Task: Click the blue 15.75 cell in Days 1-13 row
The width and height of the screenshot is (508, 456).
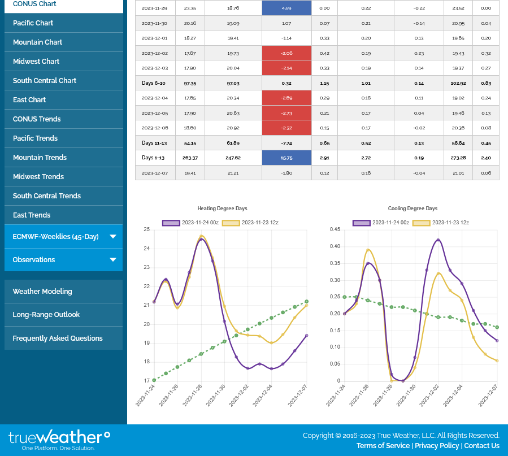Action: pos(286,158)
